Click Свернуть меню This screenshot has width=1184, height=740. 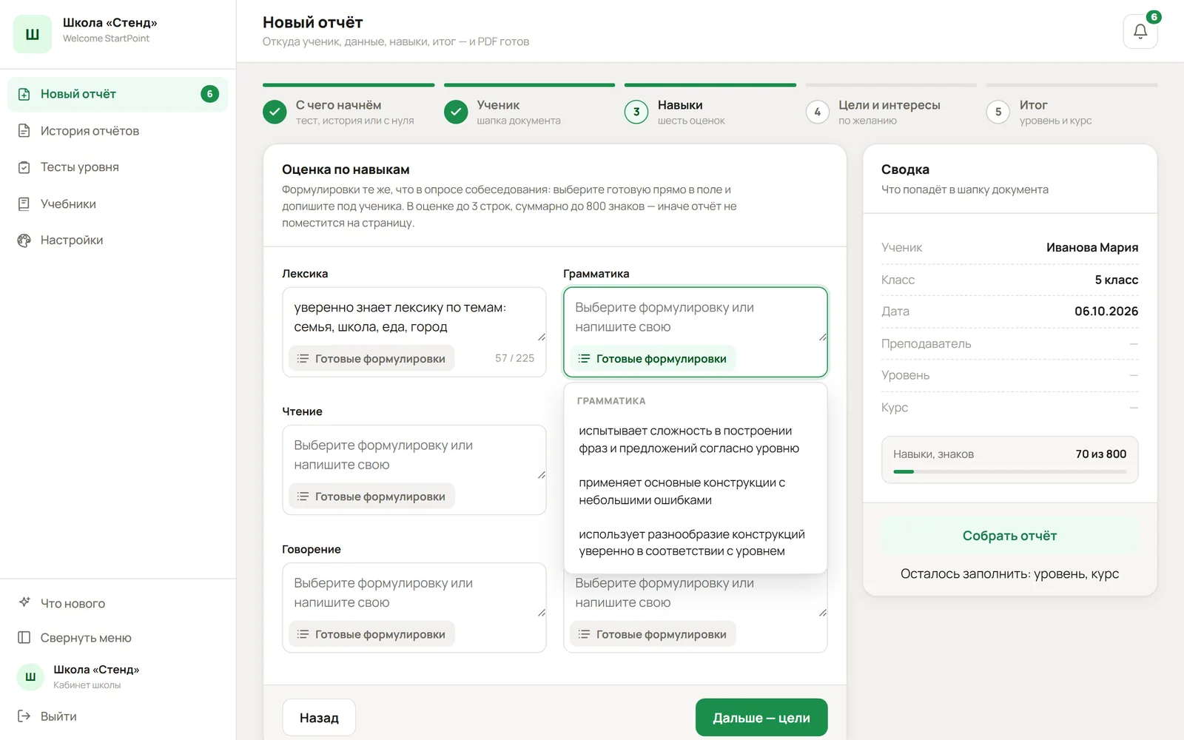click(86, 638)
